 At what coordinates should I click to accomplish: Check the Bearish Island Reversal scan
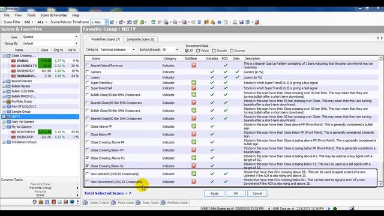(x=87, y=65)
